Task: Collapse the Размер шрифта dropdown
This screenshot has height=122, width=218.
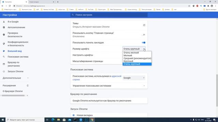Action: (134, 49)
